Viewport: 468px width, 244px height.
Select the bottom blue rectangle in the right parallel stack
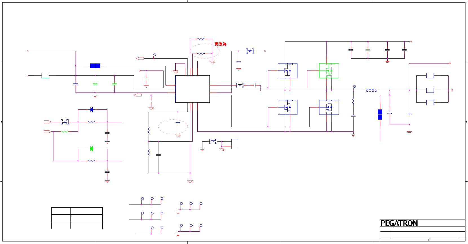430,102
